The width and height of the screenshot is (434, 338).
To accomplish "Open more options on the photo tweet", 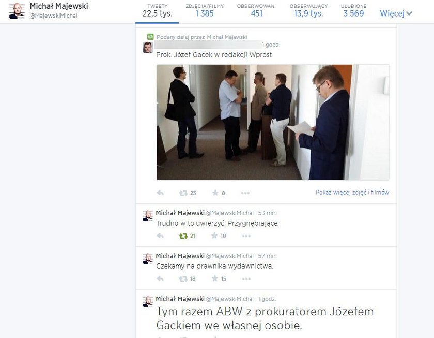I will (x=245, y=193).
